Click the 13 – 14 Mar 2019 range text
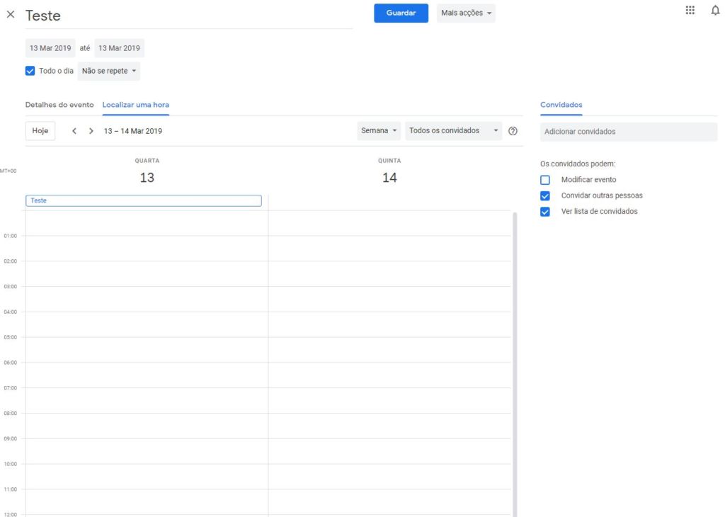This screenshot has width=725, height=517. tap(132, 131)
